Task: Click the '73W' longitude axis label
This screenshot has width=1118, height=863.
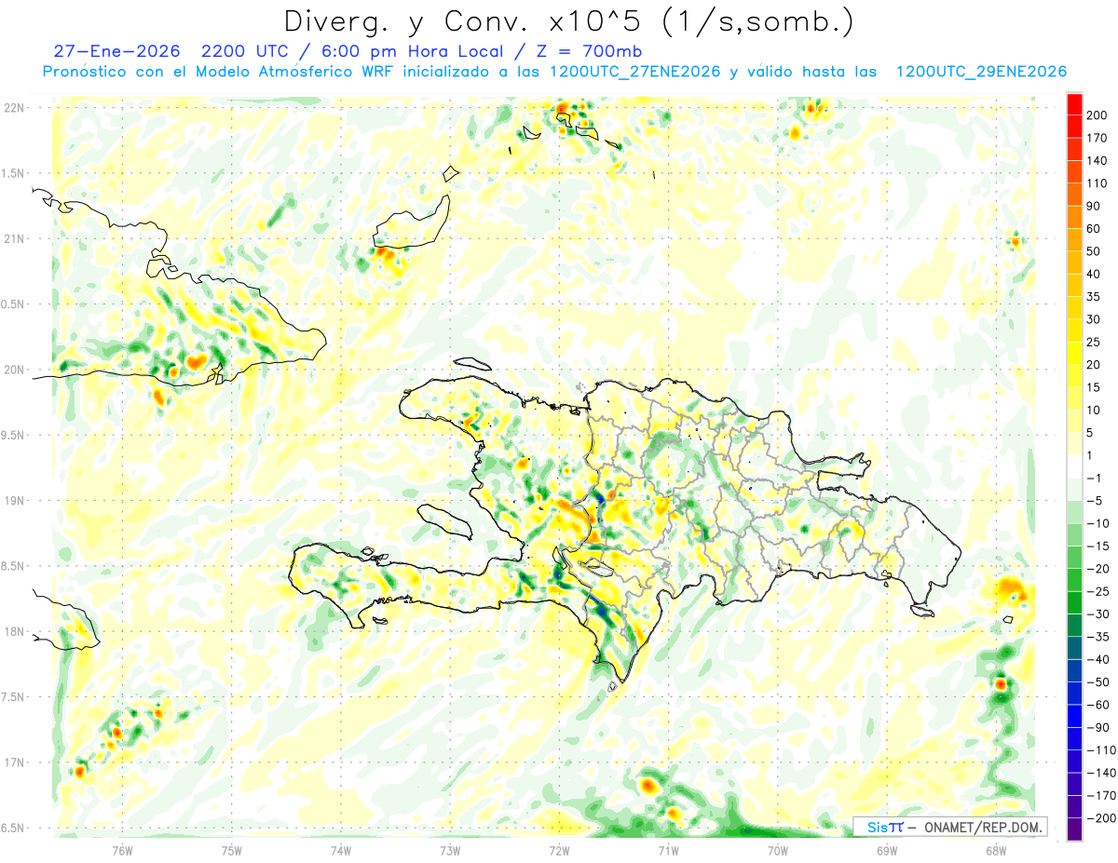Action: pyautogui.click(x=450, y=850)
